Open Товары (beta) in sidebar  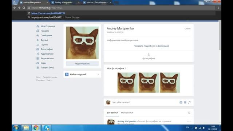coord(47,68)
